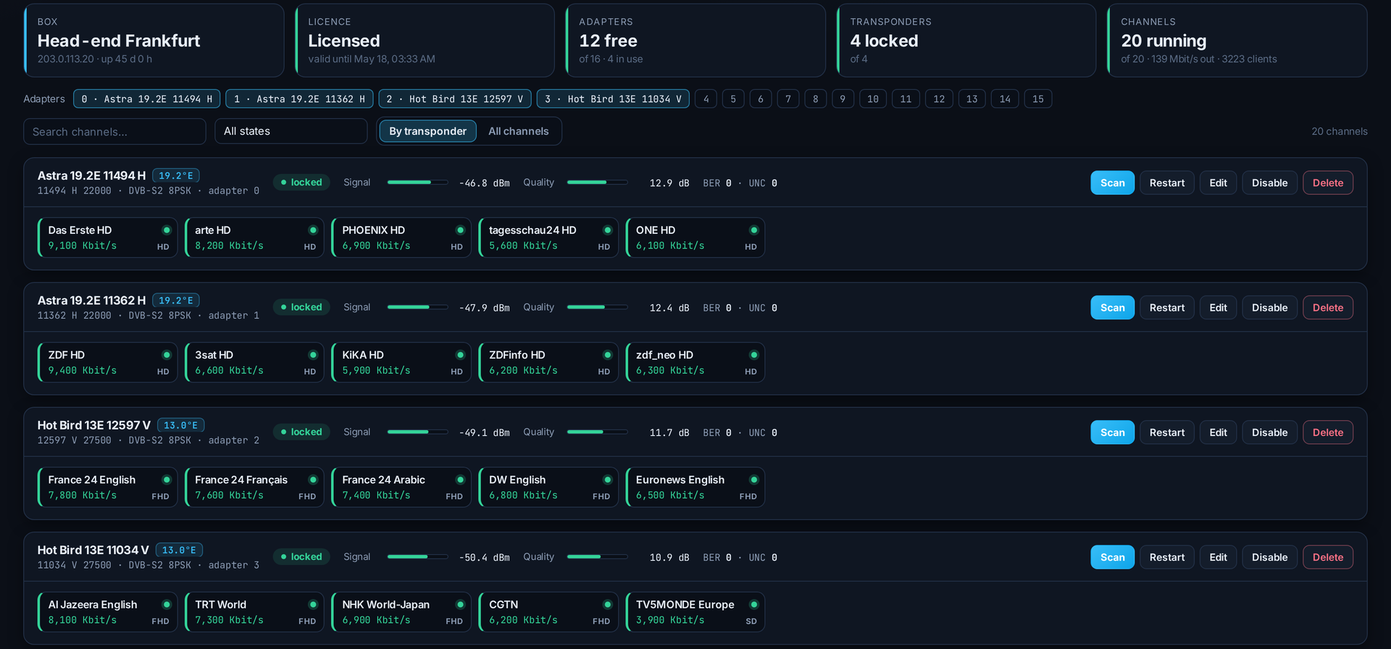1391x649 pixels.
Task: Choose free adapter 9
Action: (843, 99)
